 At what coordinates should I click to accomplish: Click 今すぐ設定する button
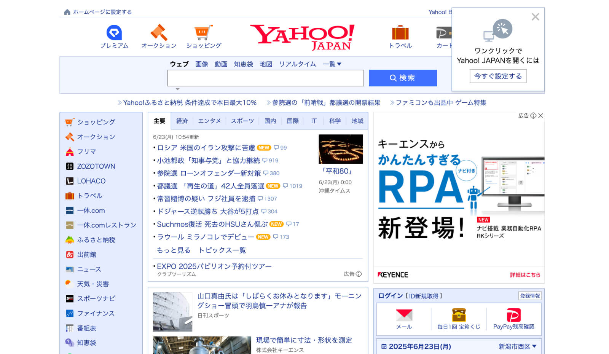point(498,76)
